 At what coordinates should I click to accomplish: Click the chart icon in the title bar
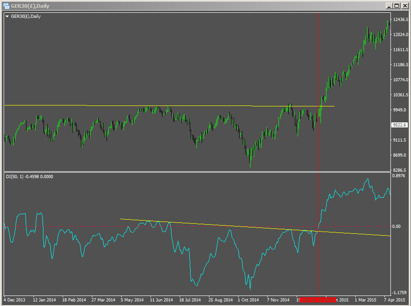(7, 6)
